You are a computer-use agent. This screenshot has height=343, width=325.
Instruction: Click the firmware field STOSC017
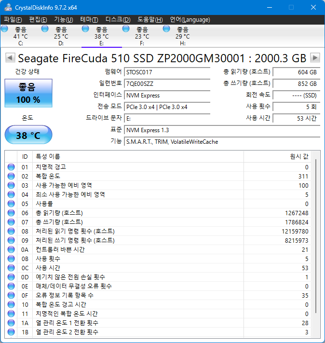pos(167,72)
